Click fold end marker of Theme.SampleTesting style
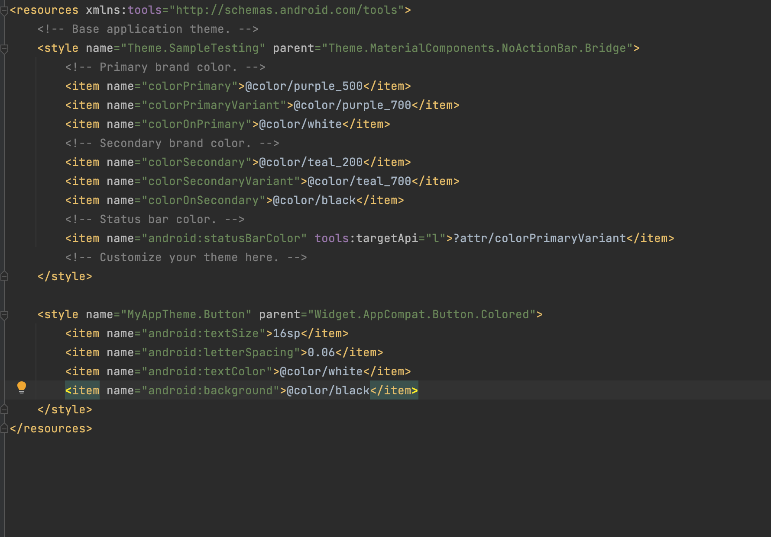Image resolution: width=771 pixels, height=537 pixels. pyautogui.click(x=4, y=276)
